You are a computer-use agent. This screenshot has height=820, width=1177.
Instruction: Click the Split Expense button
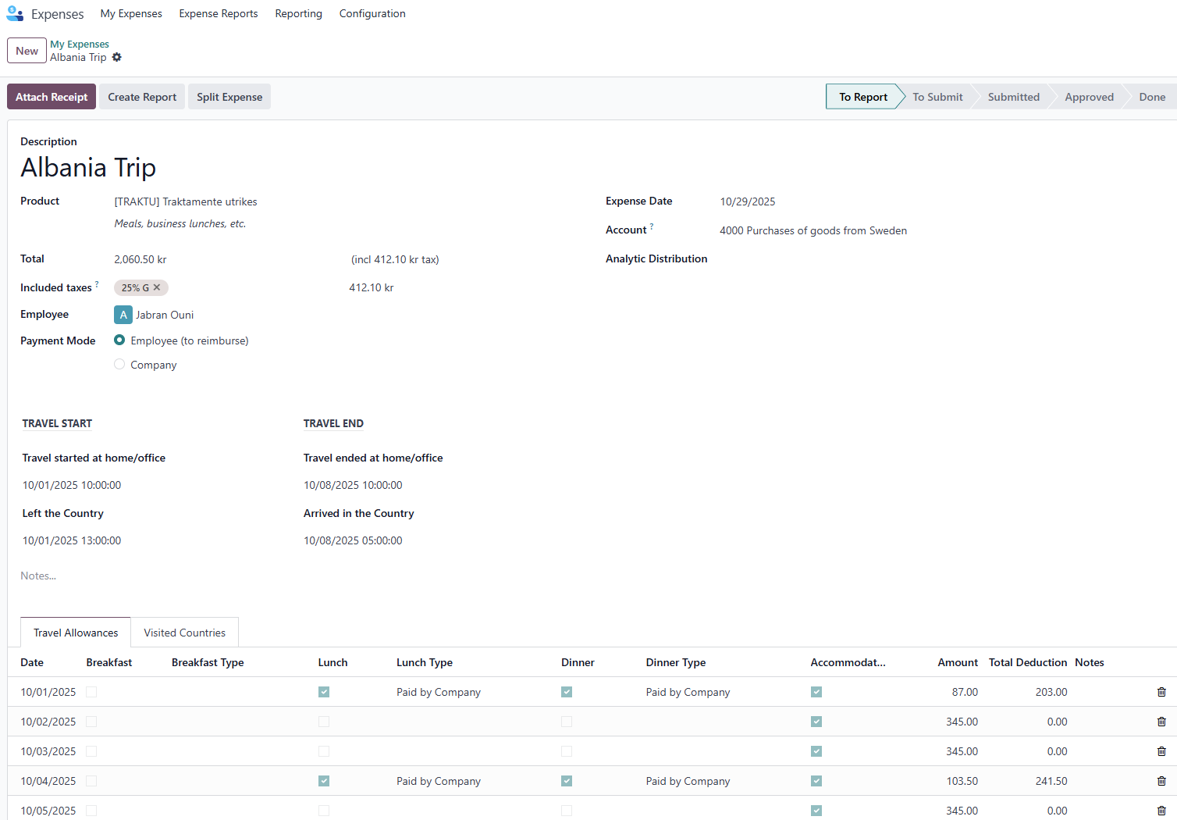point(229,97)
